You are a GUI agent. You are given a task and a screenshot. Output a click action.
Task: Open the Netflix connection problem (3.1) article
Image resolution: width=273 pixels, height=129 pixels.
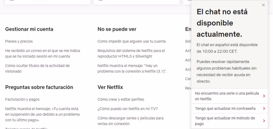click(x=132, y=68)
